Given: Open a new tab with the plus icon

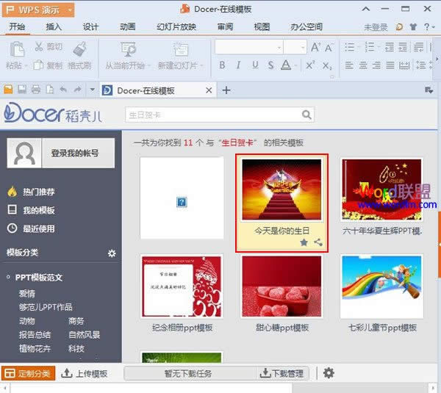Looking at the screenshot, I should click(226, 90).
